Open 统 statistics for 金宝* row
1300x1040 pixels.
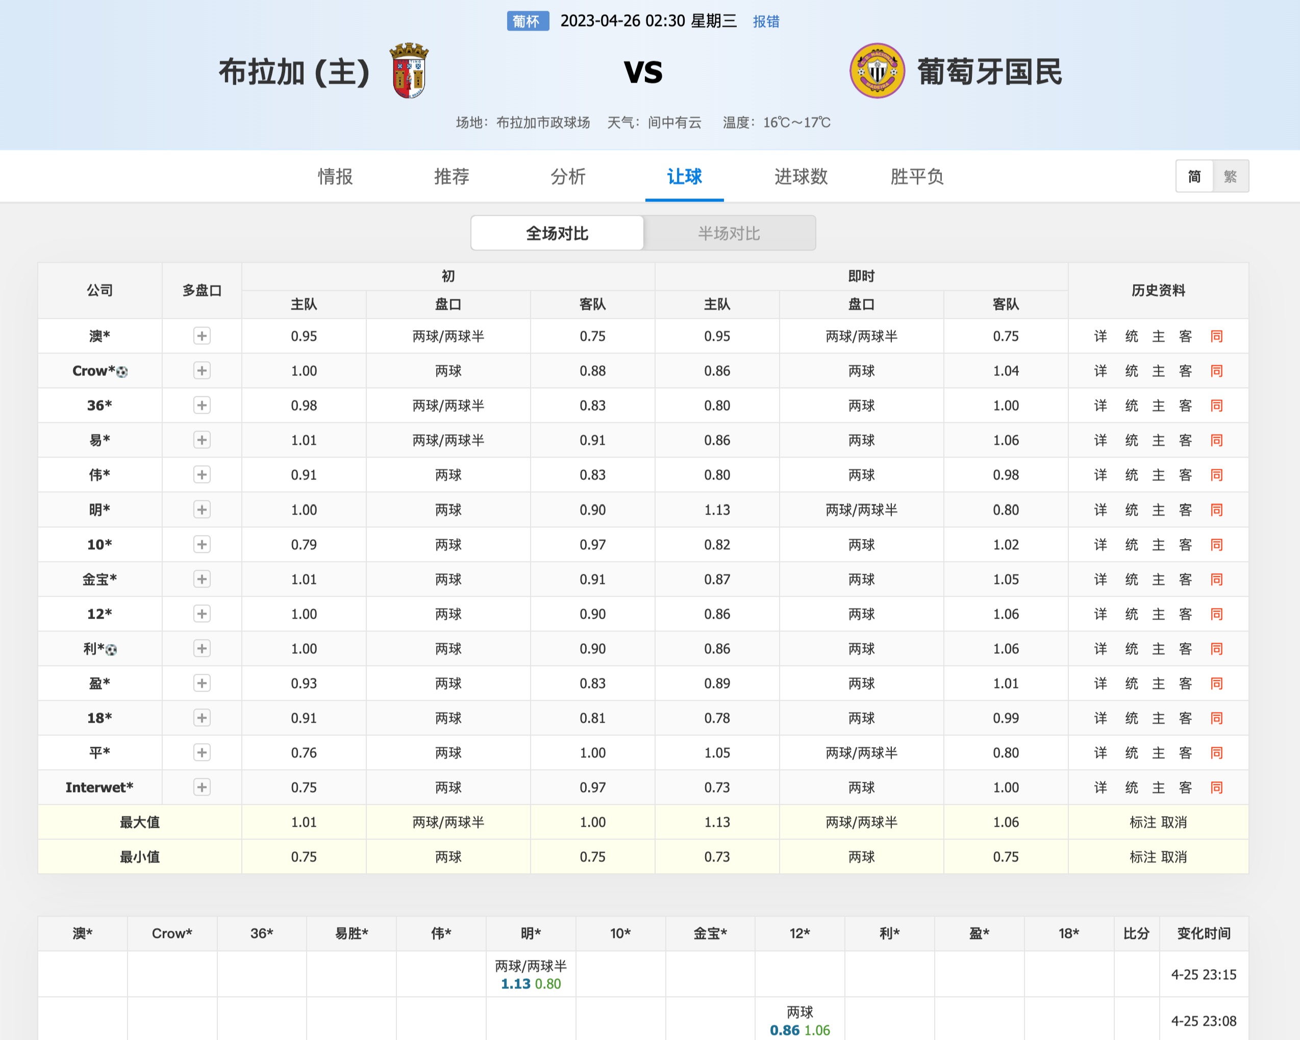tap(1132, 579)
